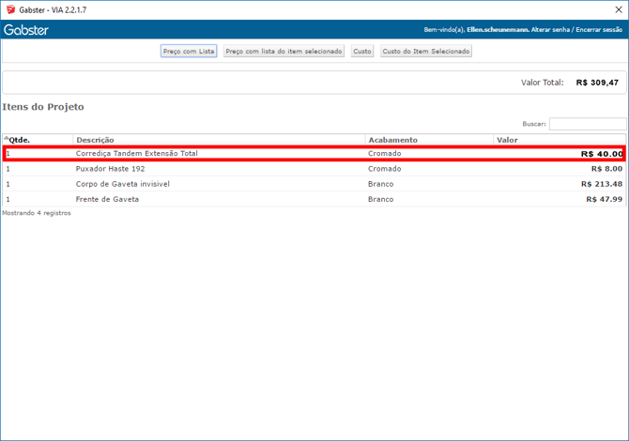Click "Encerrar sessão" to log out
The height and width of the screenshot is (441, 629).
pos(600,30)
